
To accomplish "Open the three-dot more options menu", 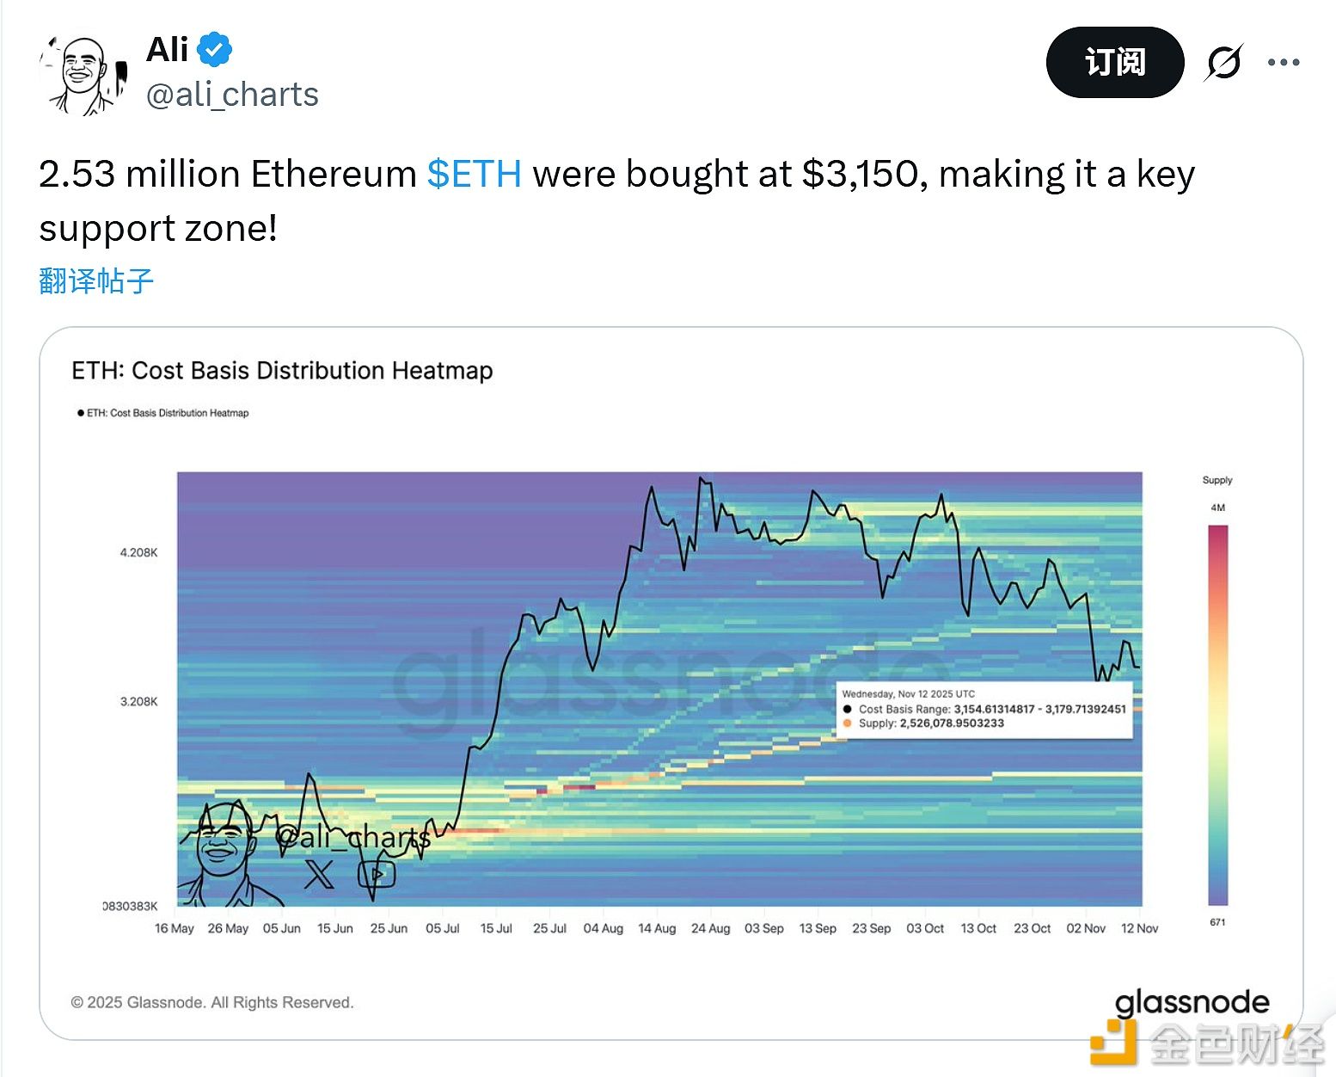I will (1284, 63).
